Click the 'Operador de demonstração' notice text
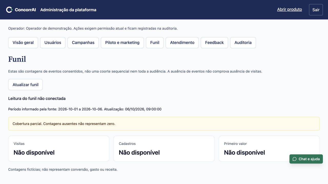The image size is (328, 184). pyautogui.click(x=93, y=28)
